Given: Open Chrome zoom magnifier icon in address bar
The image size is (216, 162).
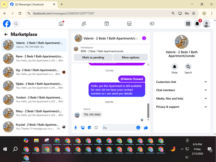Looking at the screenshot, I should click(x=173, y=13).
